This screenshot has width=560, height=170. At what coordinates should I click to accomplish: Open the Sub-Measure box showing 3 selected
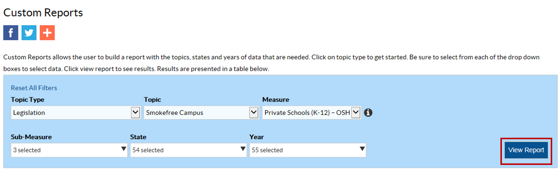(x=66, y=150)
